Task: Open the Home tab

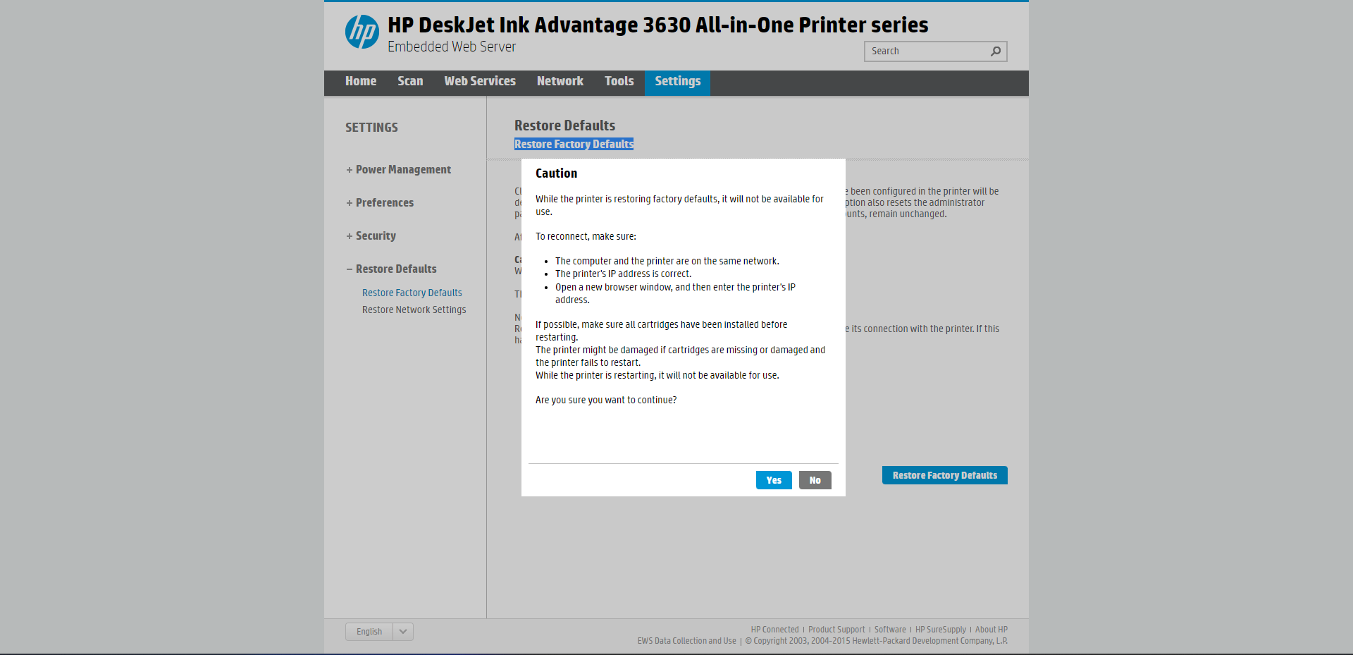Action: pos(361,82)
